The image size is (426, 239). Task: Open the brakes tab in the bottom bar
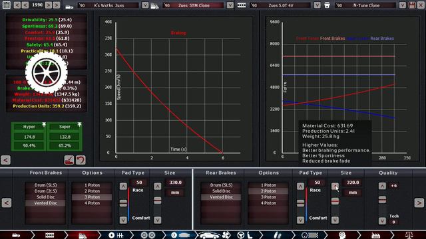[180, 235]
